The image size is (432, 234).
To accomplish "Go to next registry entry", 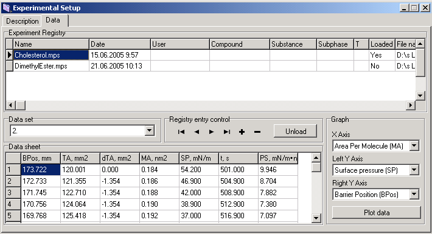I will 212,132.
